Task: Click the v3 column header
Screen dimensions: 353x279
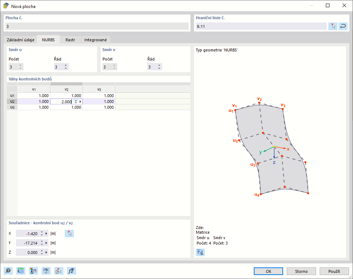Action: point(99,89)
